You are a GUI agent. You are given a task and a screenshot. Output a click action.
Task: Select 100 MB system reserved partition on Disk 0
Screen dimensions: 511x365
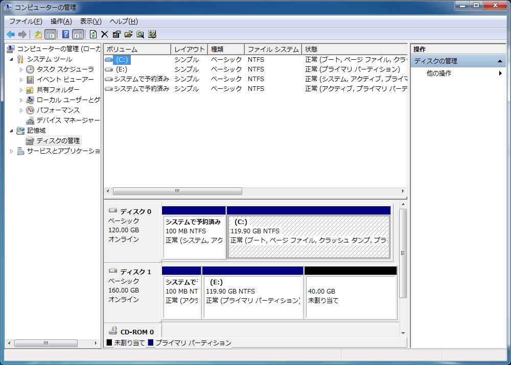(194, 232)
